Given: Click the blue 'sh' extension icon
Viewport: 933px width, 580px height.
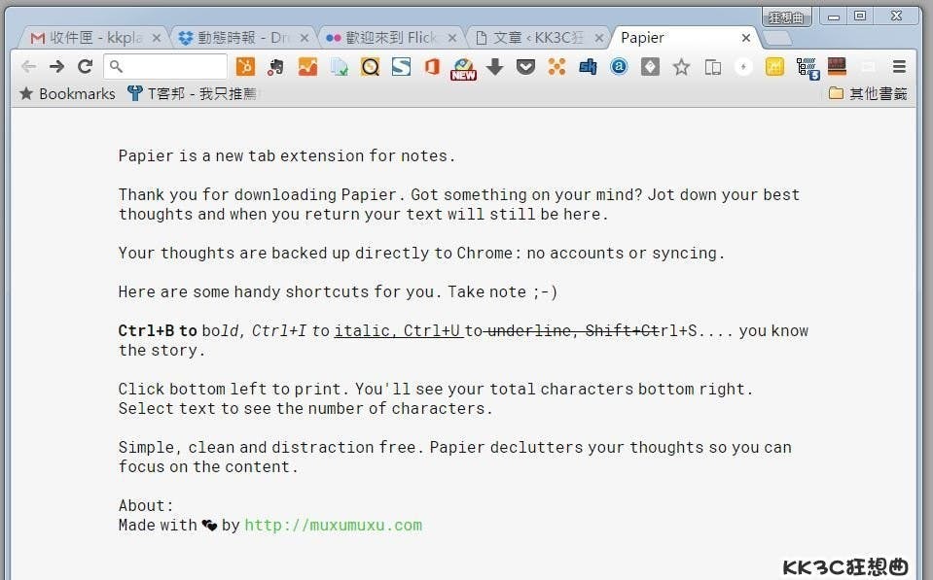Looking at the screenshot, I should tap(588, 67).
